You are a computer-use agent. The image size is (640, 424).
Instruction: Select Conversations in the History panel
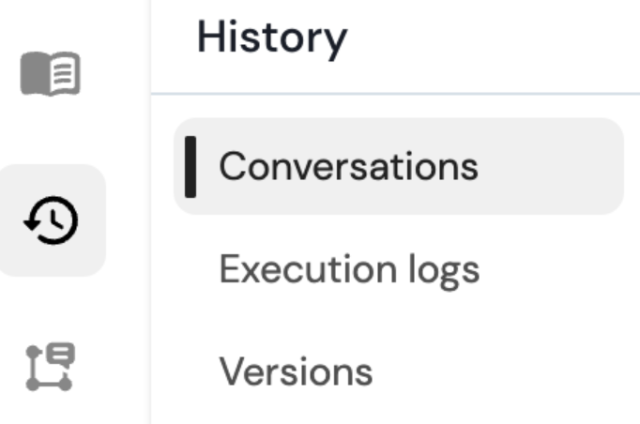click(348, 167)
